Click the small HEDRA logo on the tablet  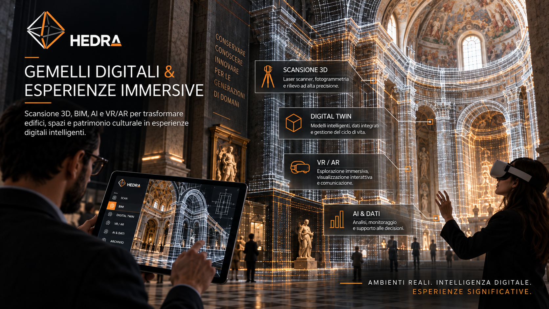click(129, 184)
